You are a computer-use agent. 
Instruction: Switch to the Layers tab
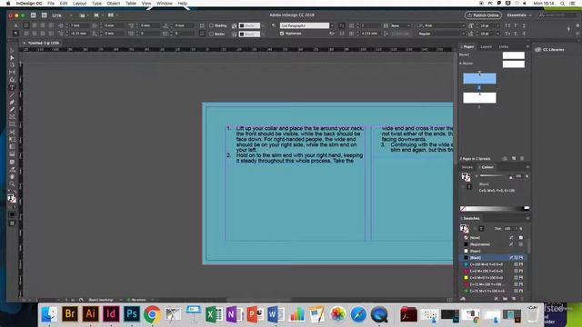pos(486,46)
